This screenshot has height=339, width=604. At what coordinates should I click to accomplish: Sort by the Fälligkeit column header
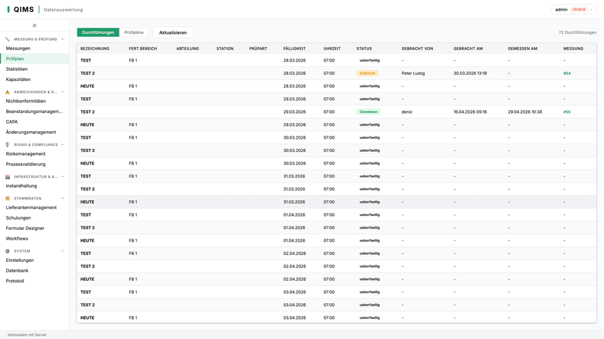point(294,49)
